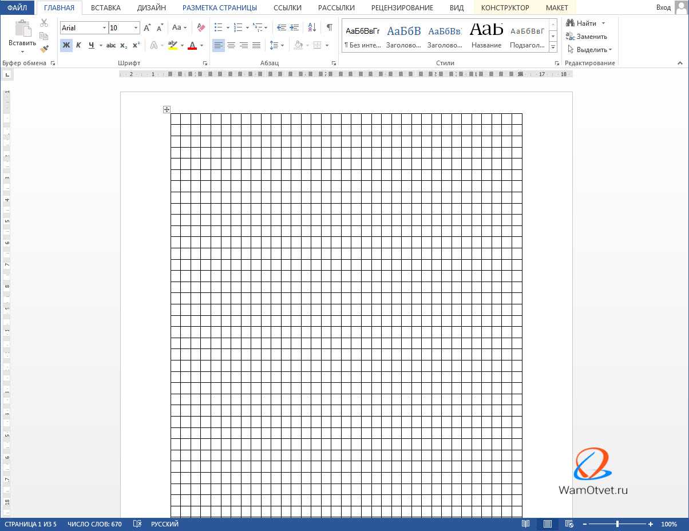689x531 pixels.
Task: Click the Sort A-Z icon
Action: pyautogui.click(x=312, y=27)
